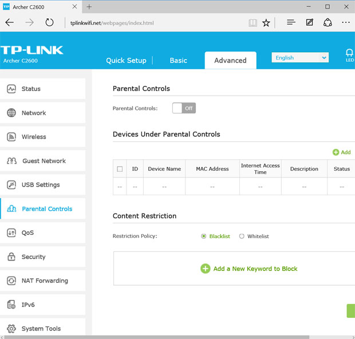This screenshot has width=355, height=339.
Task: Click the NAT Forwarding icon
Action: 11,281
